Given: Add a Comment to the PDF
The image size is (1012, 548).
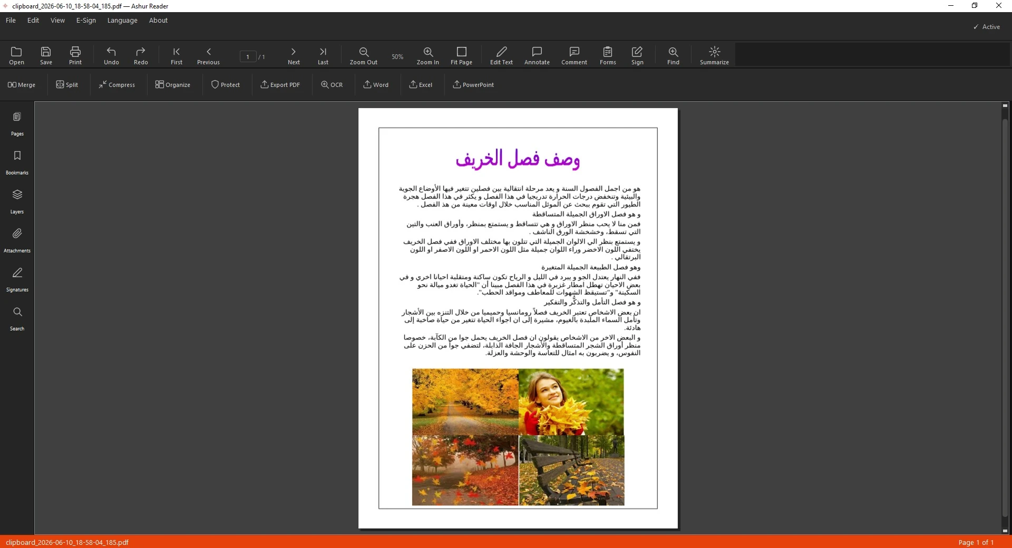Looking at the screenshot, I should (x=575, y=55).
